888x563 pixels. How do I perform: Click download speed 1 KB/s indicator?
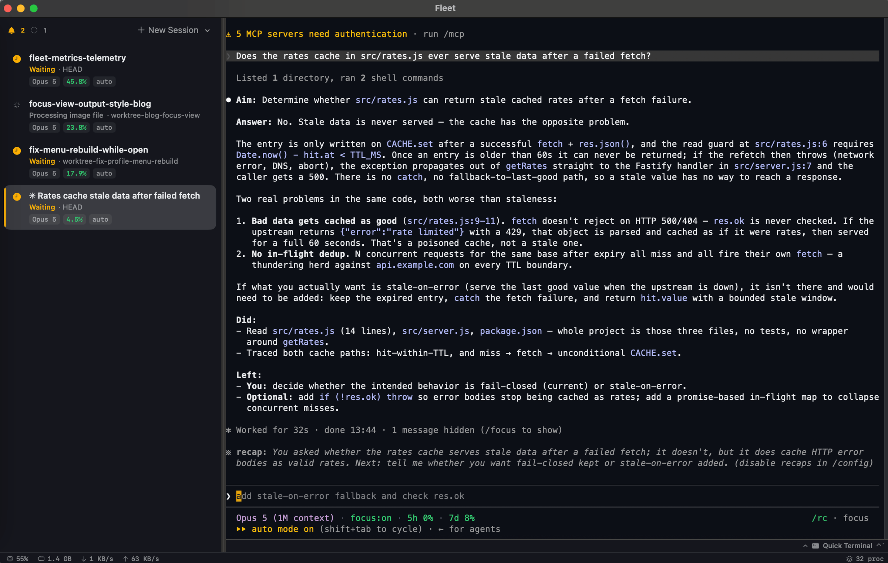coord(97,559)
